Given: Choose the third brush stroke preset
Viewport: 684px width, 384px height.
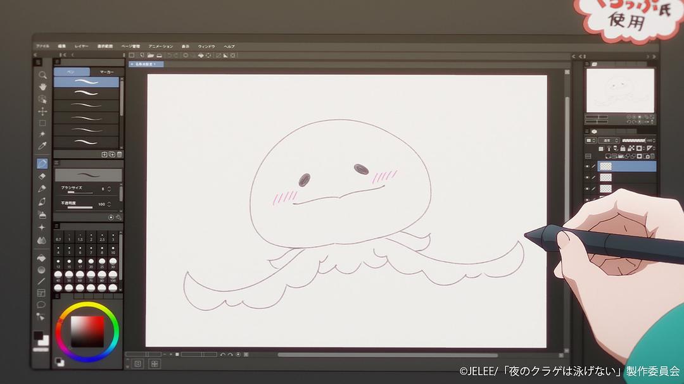Looking at the screenshot, I should pos(86,105).
